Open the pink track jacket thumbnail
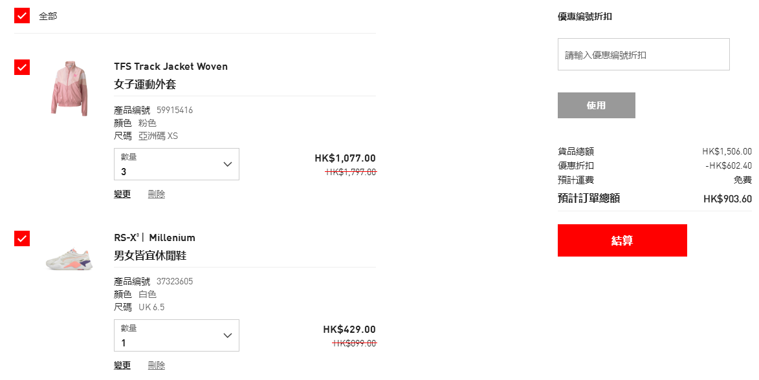 click(70, 89)
